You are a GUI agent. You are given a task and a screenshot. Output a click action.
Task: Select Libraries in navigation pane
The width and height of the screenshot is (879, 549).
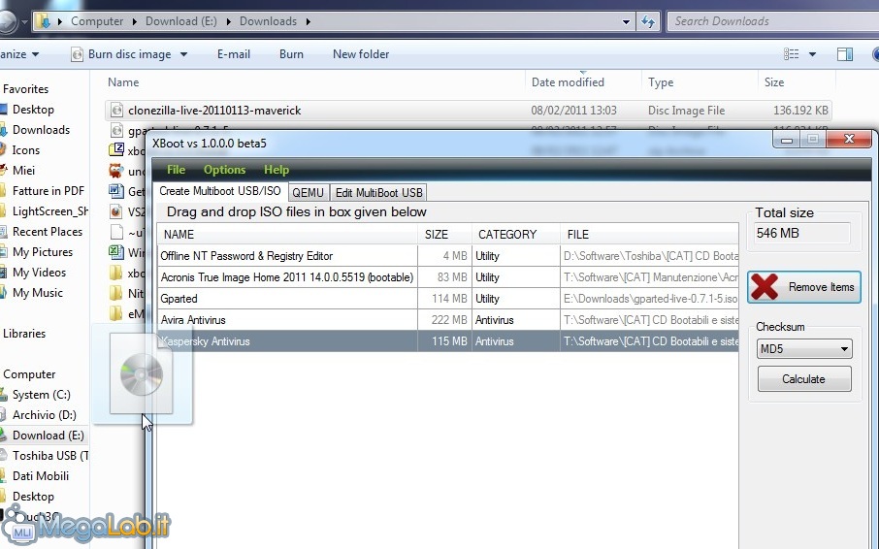pyautogui.click(x=24, y=334)
